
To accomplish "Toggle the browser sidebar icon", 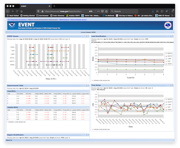I will click(162, 11).
